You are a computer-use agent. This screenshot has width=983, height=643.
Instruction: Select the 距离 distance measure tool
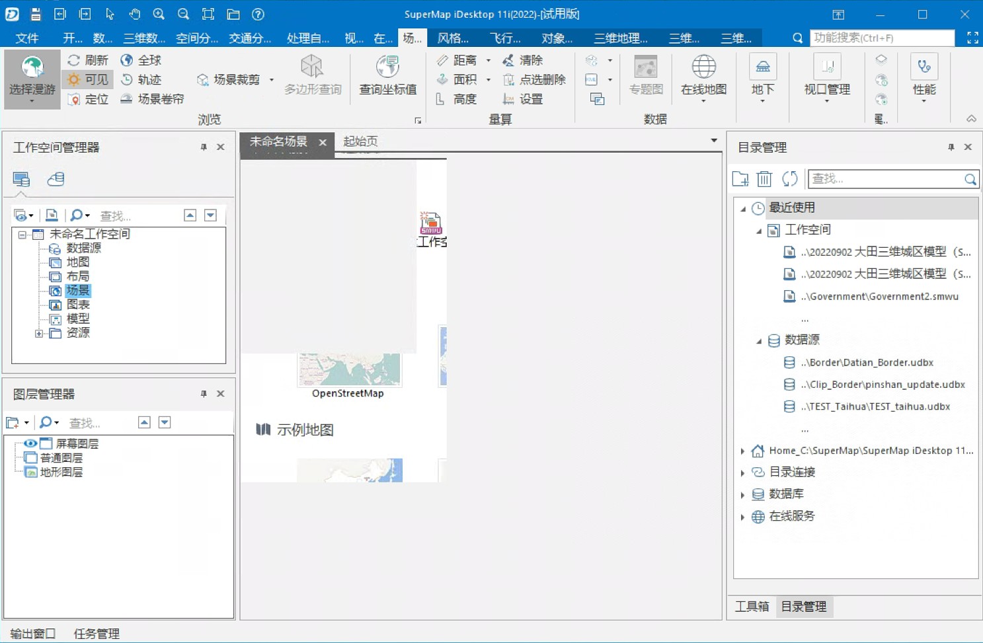tap(457, 60)
